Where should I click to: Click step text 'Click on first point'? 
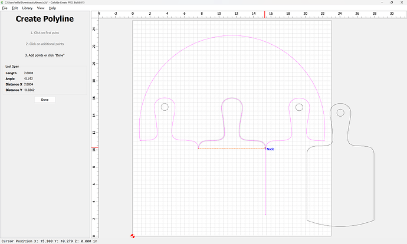pos(45,32)
